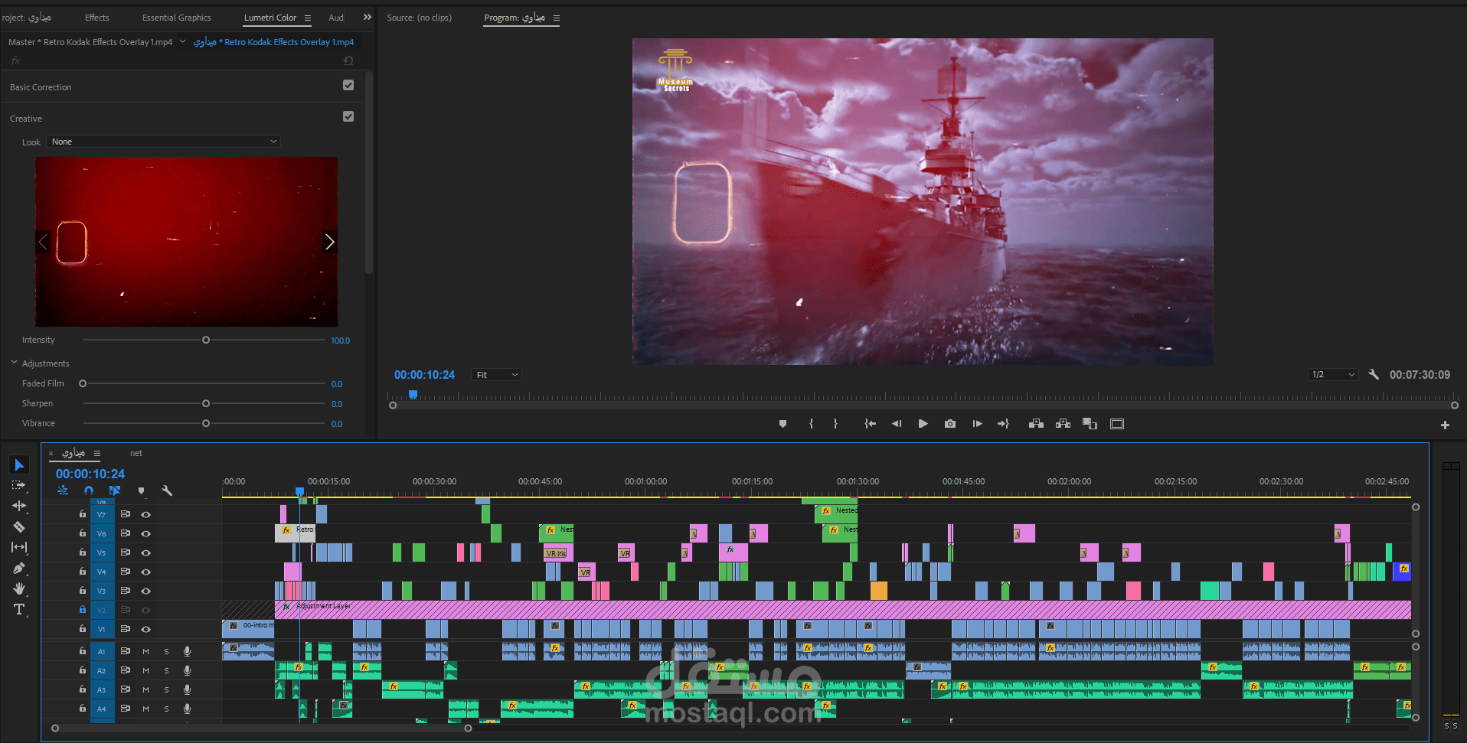Open Lumetri Color panel menu
Image resolution: width=1467 pixels, height=743 pixels.
[308, 18]
